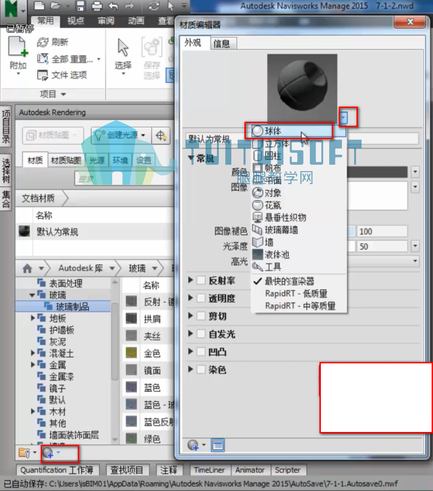Click the Open folder icon in quick access toolbar
433x491 pixels.
(x=56, y=5)
